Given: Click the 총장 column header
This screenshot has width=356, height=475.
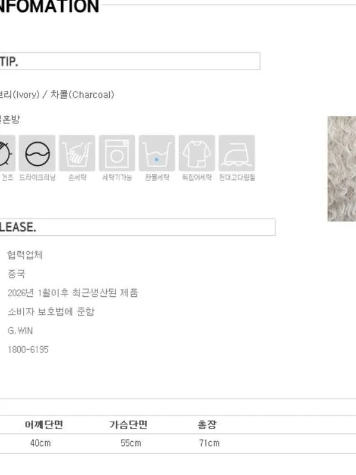Looking at the screenshot, I should [207, 425].
